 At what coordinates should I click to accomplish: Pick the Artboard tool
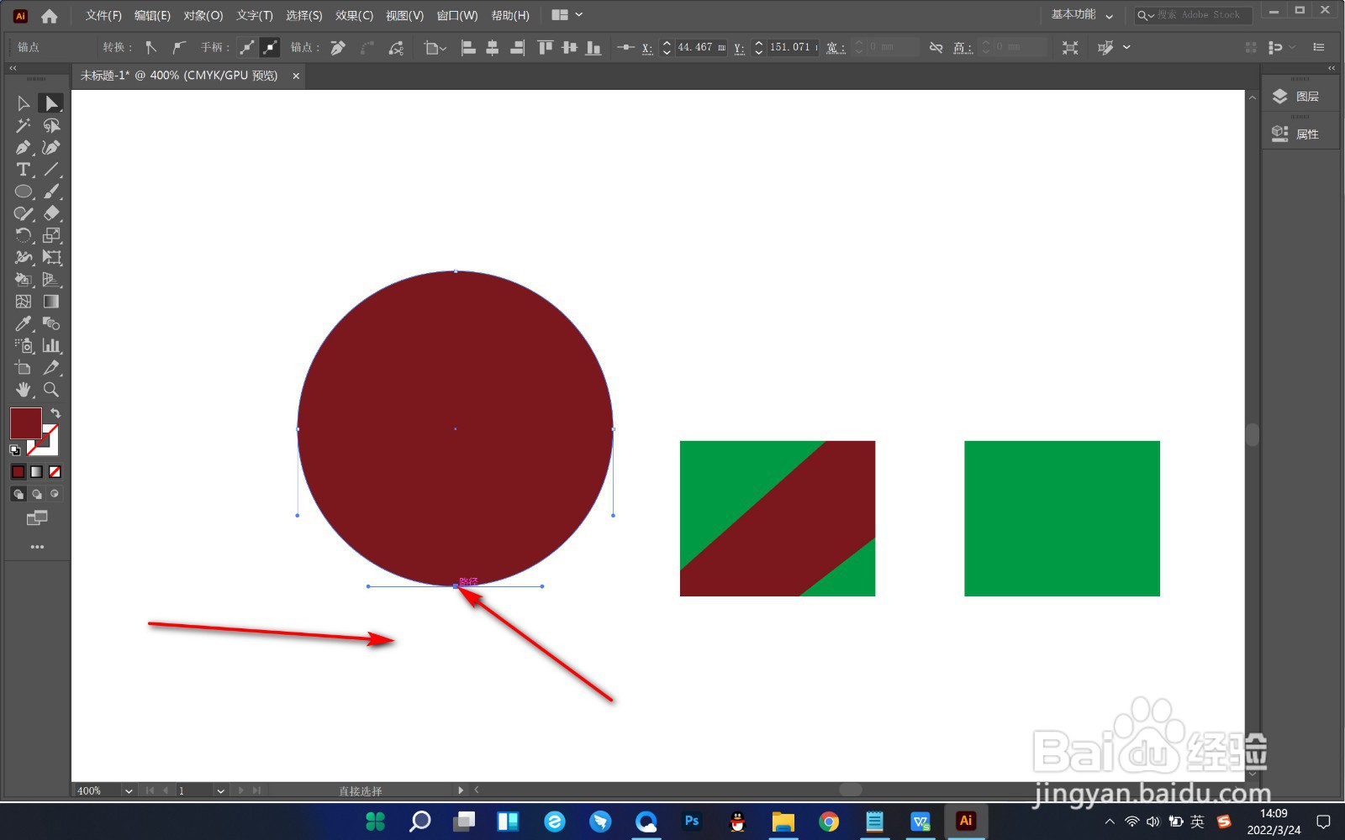tap(24, 368)
